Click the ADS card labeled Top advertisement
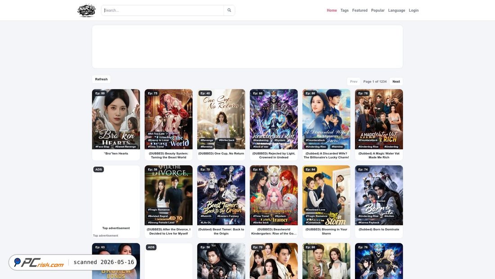Viewport: 495px width, 279px height. (116, 201)
